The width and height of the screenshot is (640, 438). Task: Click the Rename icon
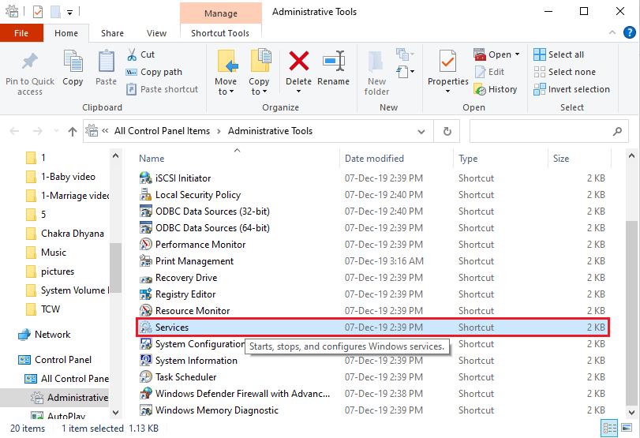click(334, 62)
